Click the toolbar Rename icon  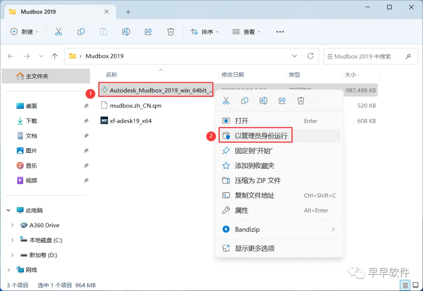pyautogui.click(x=126, y=32)
